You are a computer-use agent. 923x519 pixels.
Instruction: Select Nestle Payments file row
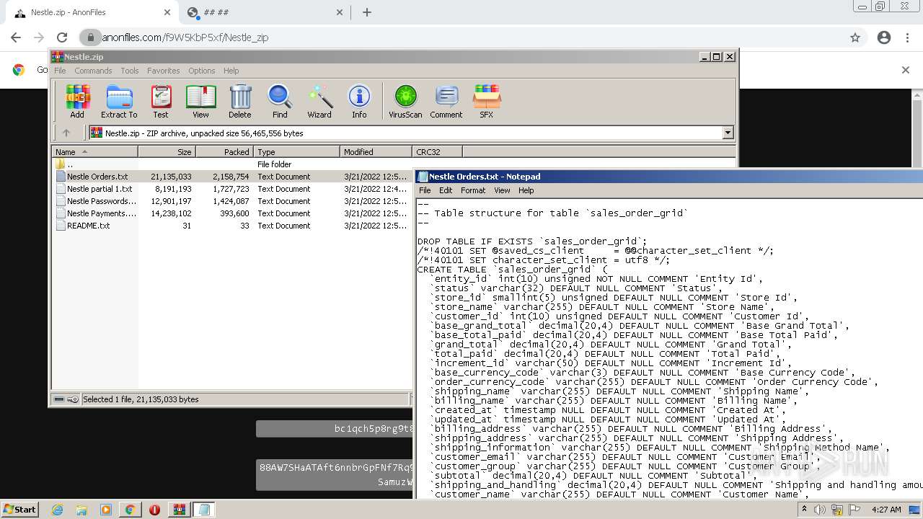(x=232, y=213)
